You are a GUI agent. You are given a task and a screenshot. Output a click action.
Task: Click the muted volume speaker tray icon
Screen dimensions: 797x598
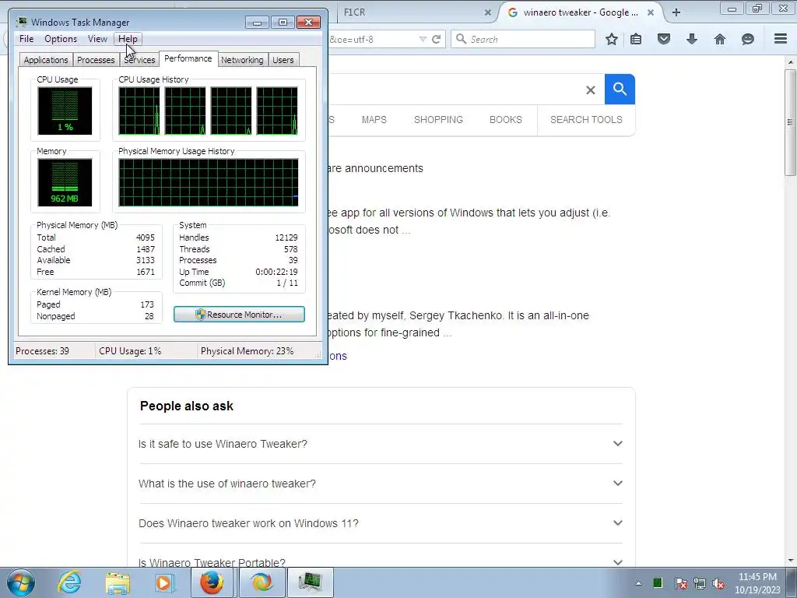click(718, 583)
